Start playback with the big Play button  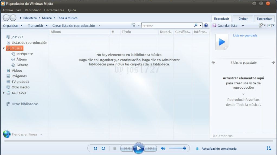coord(139,148)
